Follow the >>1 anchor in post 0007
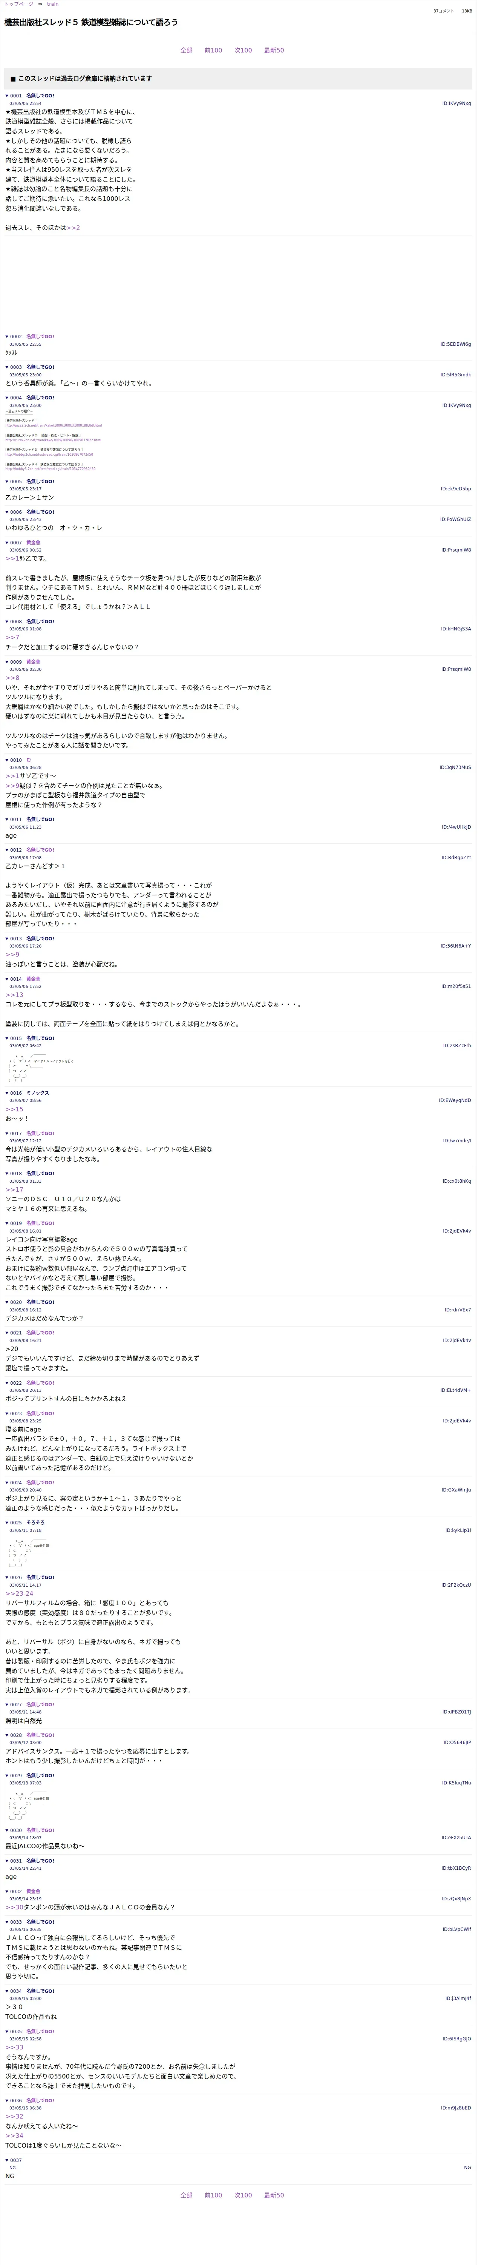Screen dimensions: 484x2265 point(12,558)
